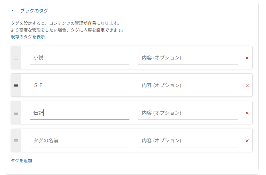Image resolution: width=266 pixels, height=175 pixels.
Task: Focus the 小説 tag name field
Action: coord(79,58)
